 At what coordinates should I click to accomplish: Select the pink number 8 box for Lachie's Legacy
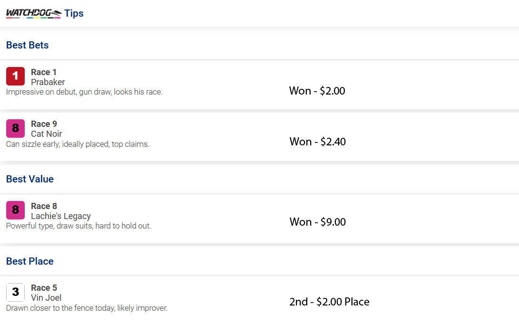[x=16, y=210]
